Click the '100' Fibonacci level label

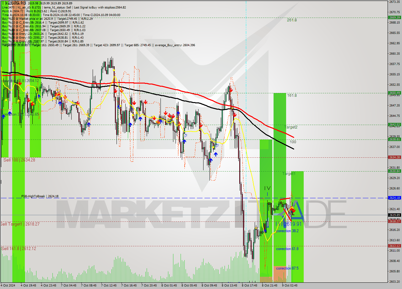293,142
